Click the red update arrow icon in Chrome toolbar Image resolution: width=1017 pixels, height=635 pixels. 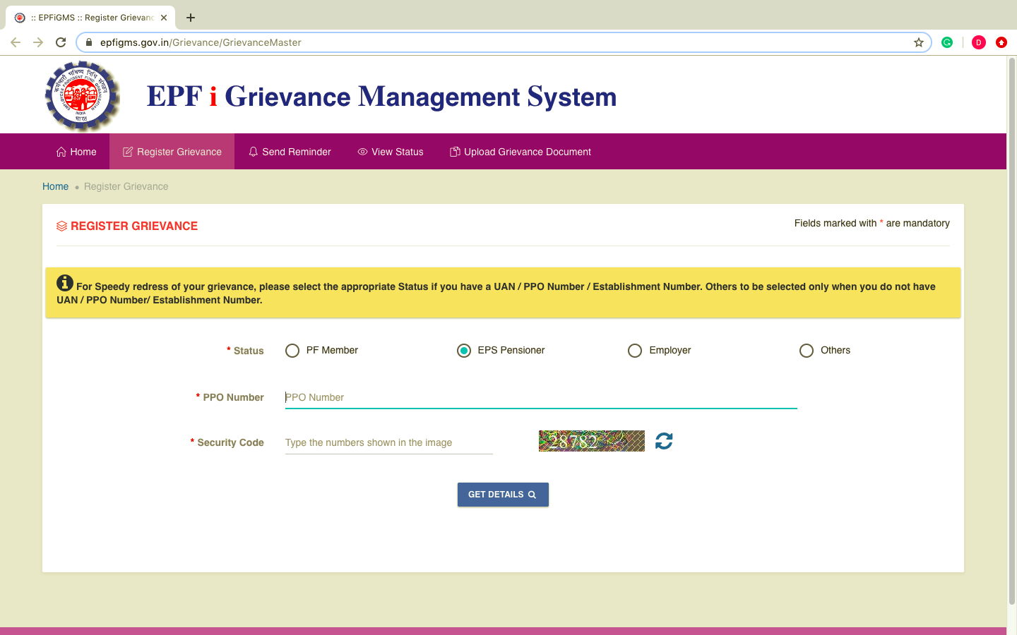pos(1001,42)
